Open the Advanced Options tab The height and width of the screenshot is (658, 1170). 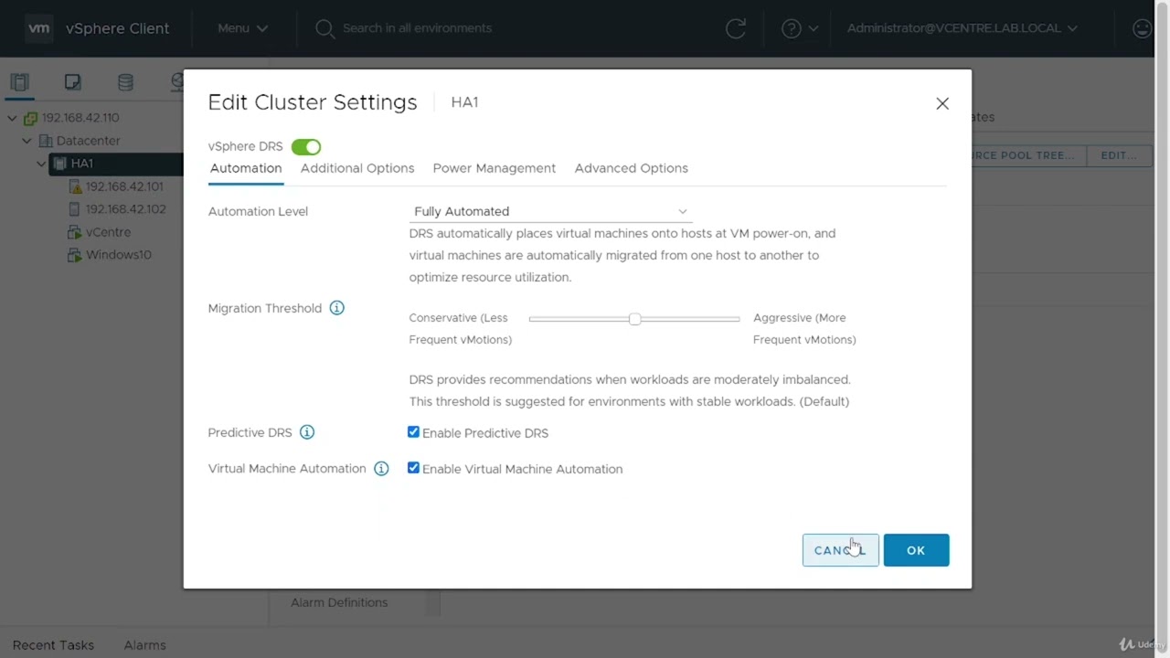coord(632,168)
